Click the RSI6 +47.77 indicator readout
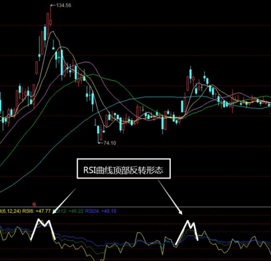 click(36, 211)
